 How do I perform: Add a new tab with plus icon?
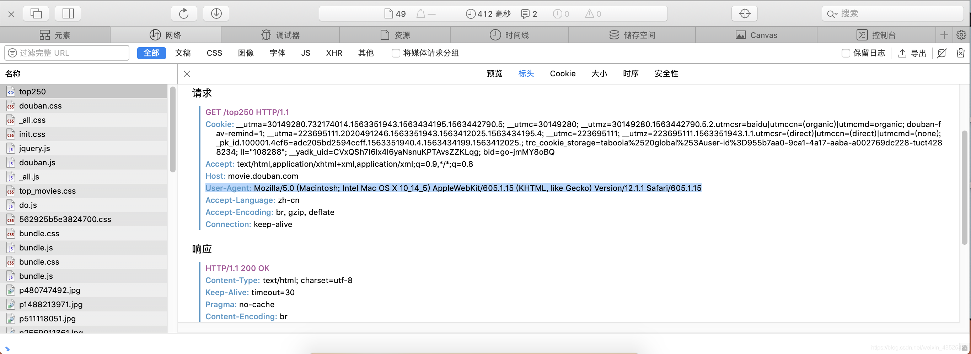(944, 35)
